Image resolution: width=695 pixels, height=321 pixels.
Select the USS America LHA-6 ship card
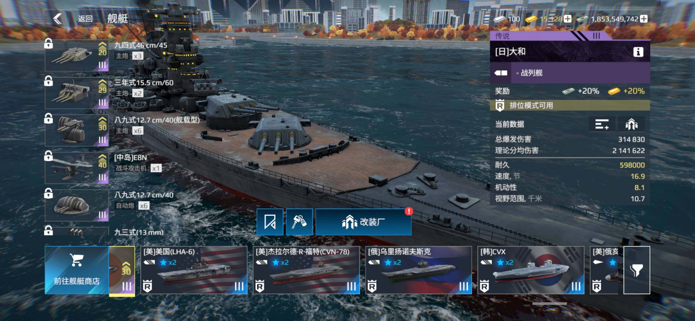coord(194,270)
